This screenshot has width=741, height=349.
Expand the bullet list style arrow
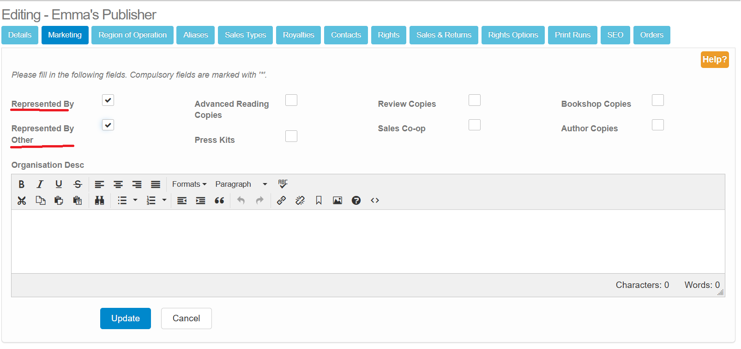tap(135, 200)
